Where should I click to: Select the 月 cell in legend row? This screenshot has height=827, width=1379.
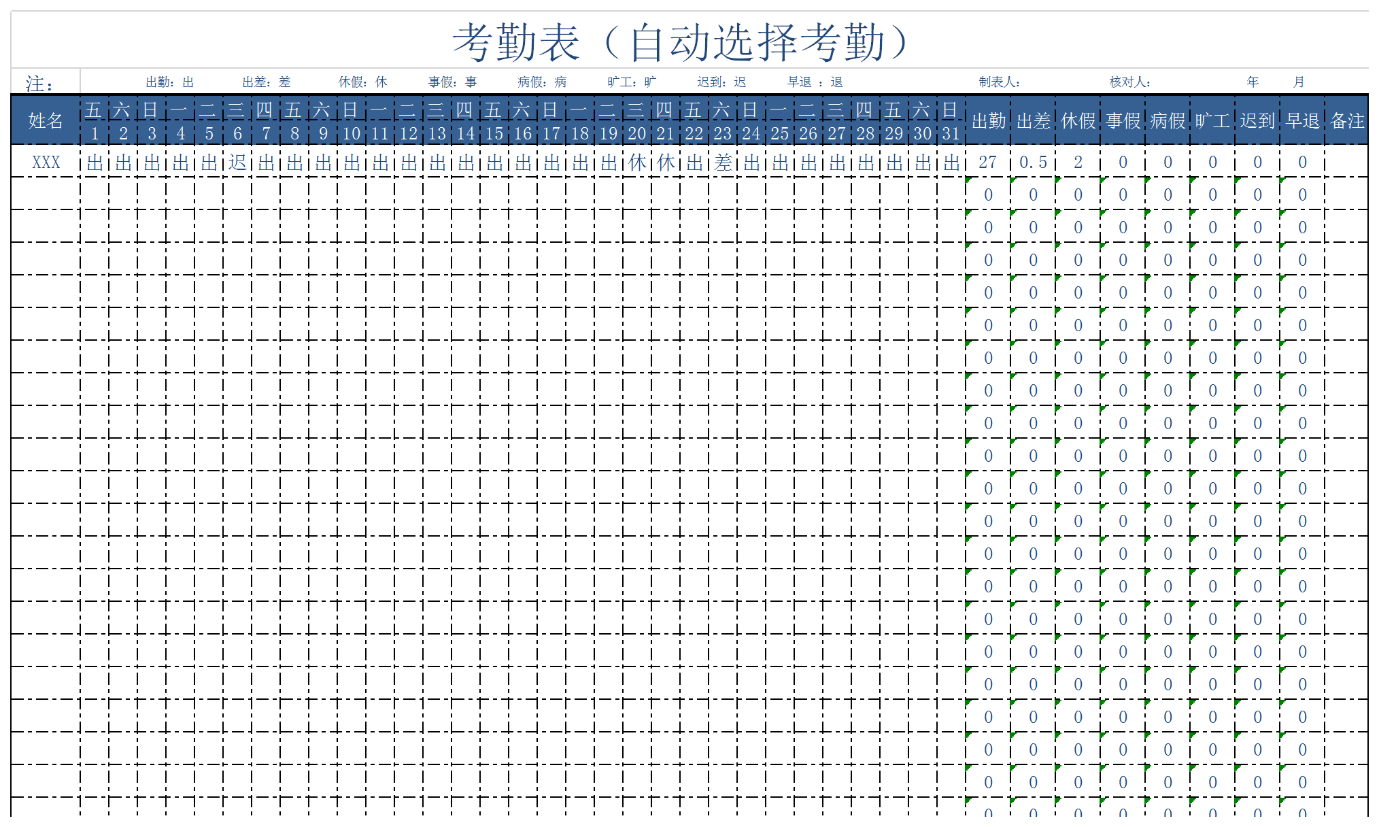(1298, 82)
